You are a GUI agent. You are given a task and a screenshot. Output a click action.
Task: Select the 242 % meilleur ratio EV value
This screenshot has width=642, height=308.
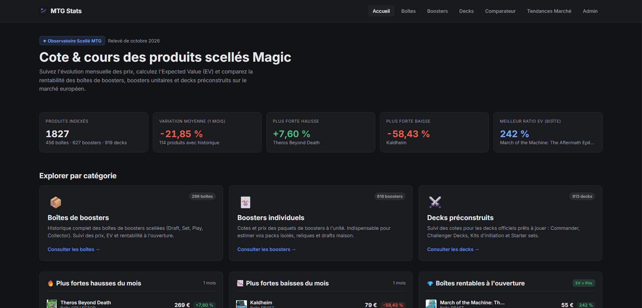click(514, 134)
